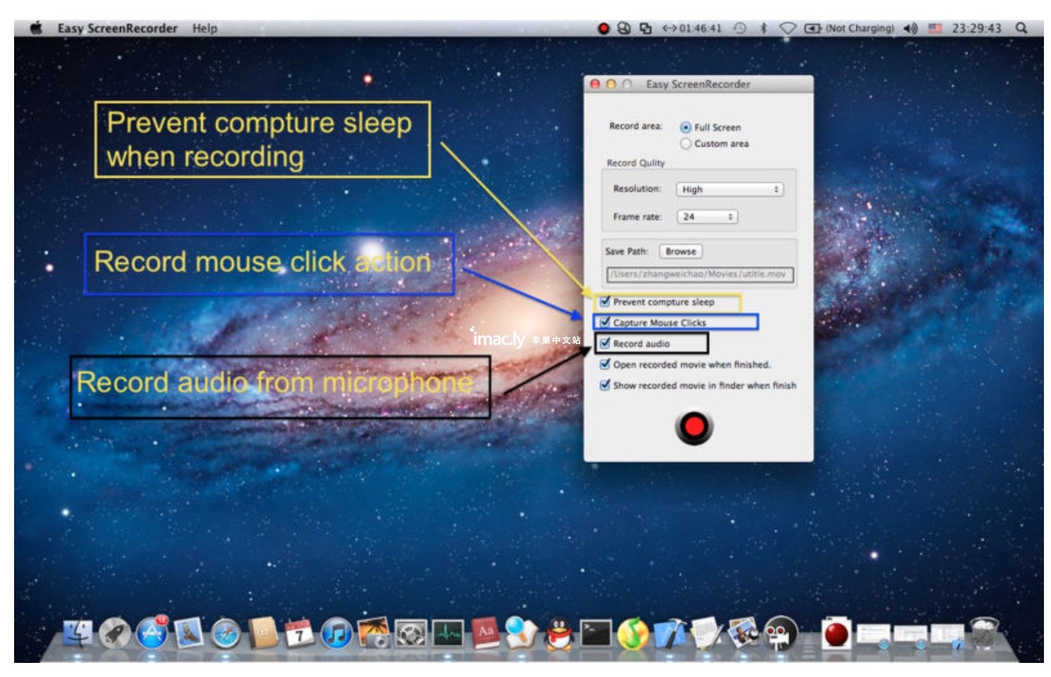Image resolution: width=1051 pixels, height=677 pixels.
Task: Open Calendar icon in Dock
Action: coord(299,633)
